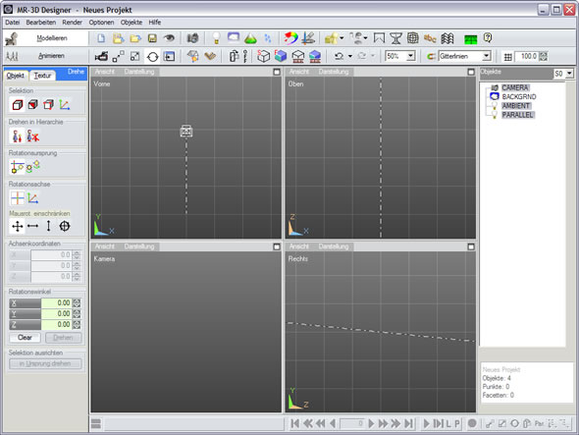
Task: Click the Selektion axis icon
Action: coord(64,105)
